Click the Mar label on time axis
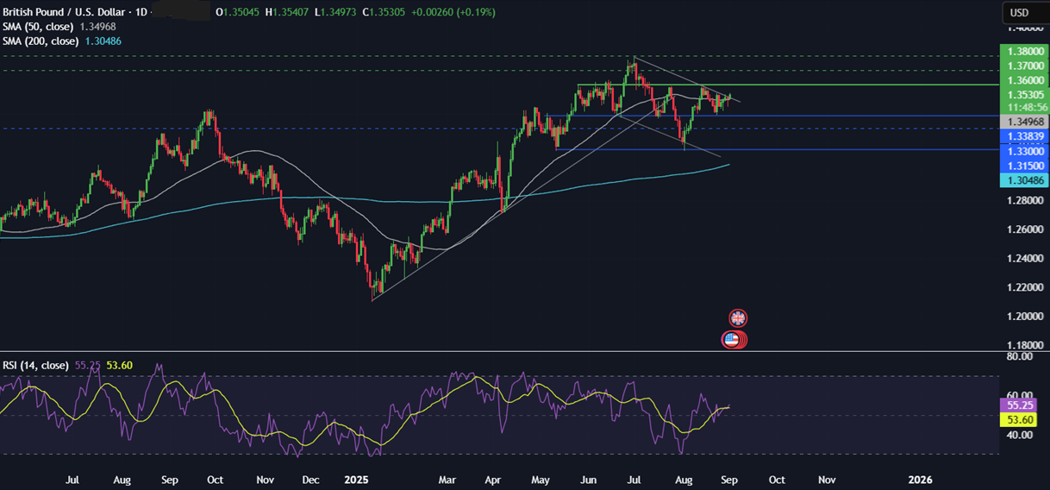Image resolution: width=1050 pixels, height=490 pixels. pyautogui.click(x=447, y=479)
